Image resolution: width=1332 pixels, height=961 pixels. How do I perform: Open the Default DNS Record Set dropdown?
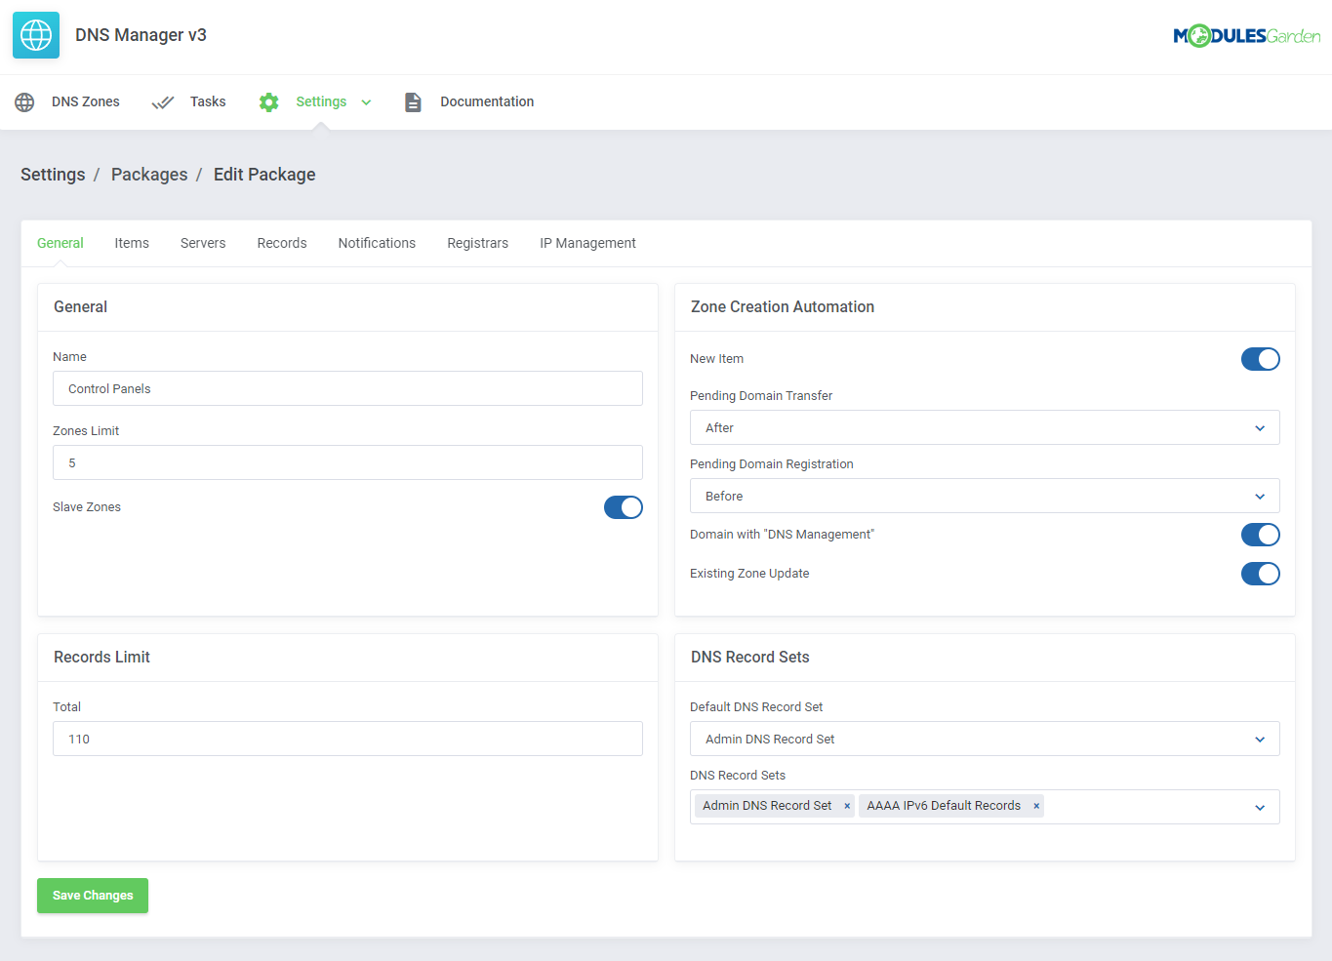coord(985,739)
